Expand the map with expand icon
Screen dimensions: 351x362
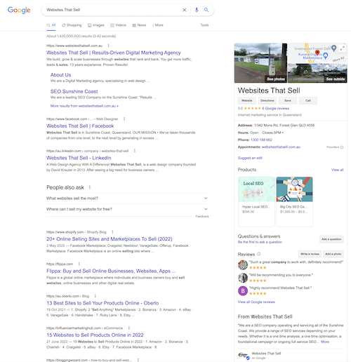342,48
